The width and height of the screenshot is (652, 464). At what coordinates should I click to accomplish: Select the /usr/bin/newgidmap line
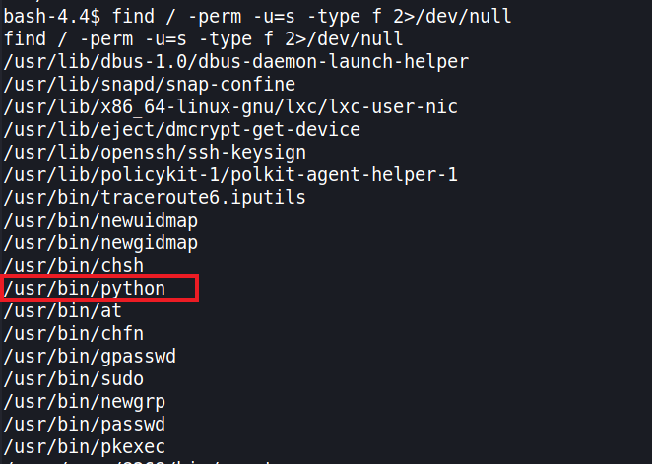tap(101, 243)
